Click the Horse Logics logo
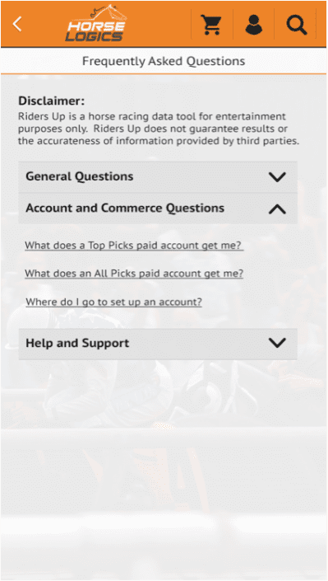The height and width of the screenshot is (581, 328). coord(96,24)
